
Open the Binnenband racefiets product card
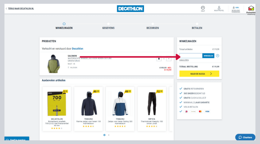point(57,109)
